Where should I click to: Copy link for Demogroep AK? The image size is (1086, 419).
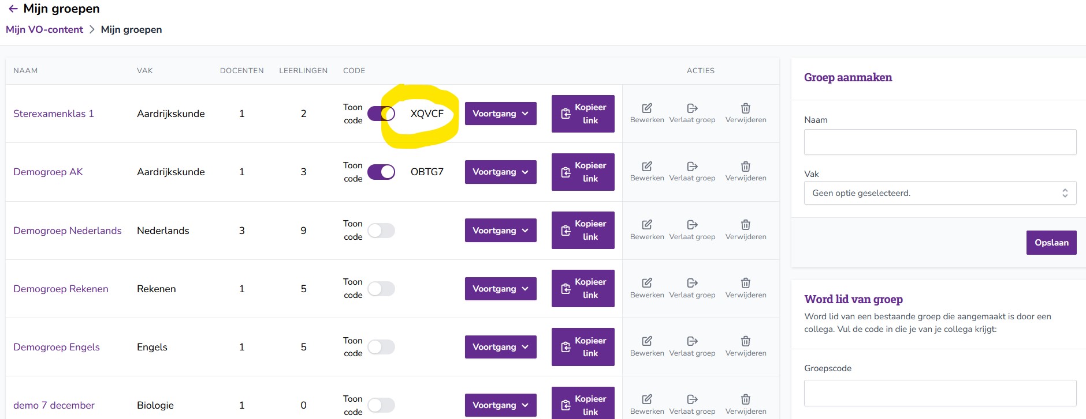coord(583,172)
